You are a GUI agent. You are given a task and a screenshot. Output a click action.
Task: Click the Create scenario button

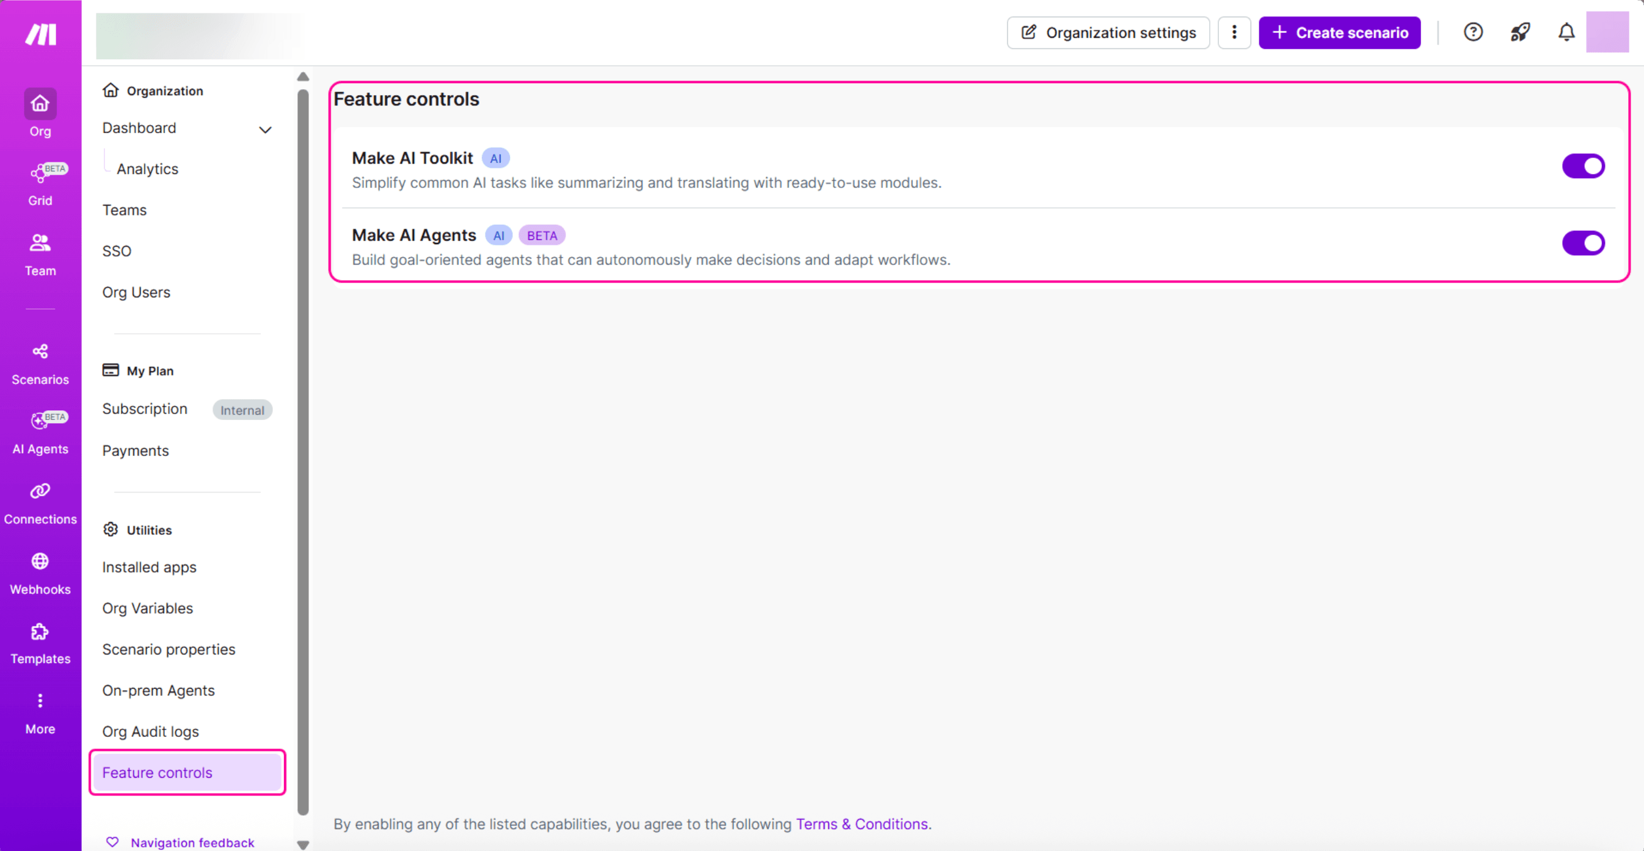coord(1339,32)
